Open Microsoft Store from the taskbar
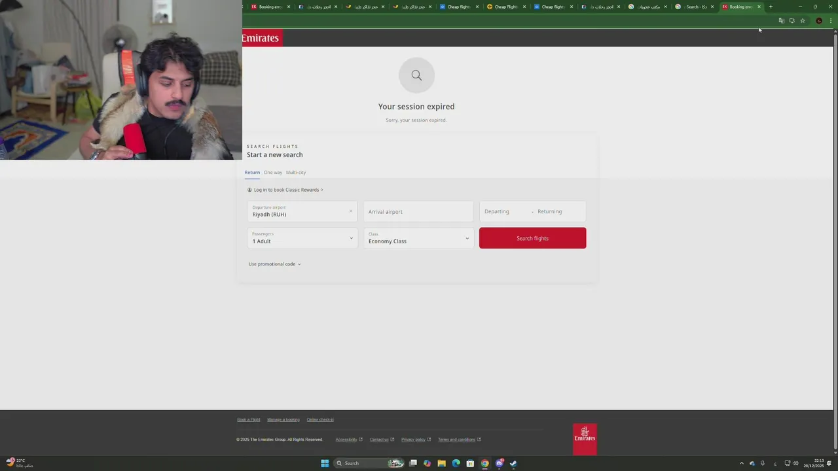The height and width of the screenshot is (471, 838). (470, 463)
